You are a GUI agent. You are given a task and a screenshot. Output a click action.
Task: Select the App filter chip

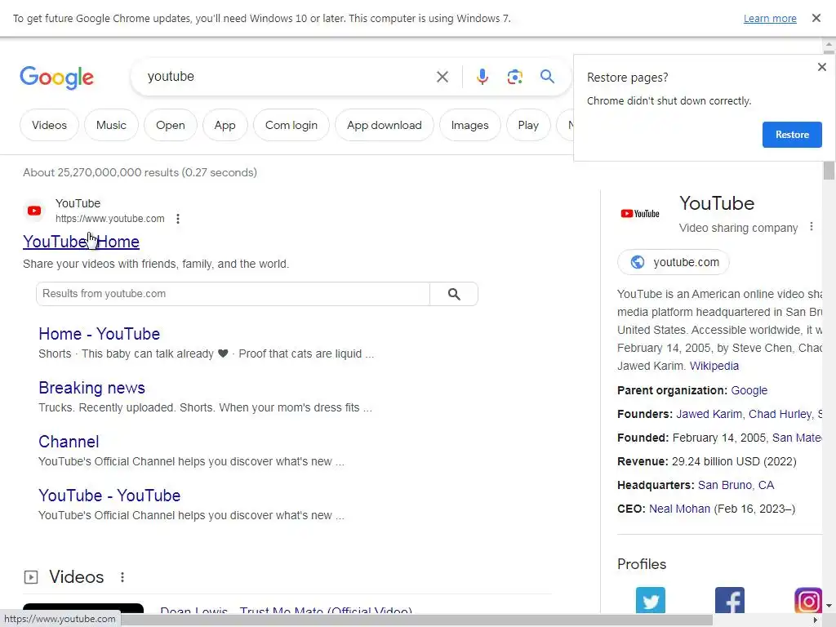coord(225,125)
